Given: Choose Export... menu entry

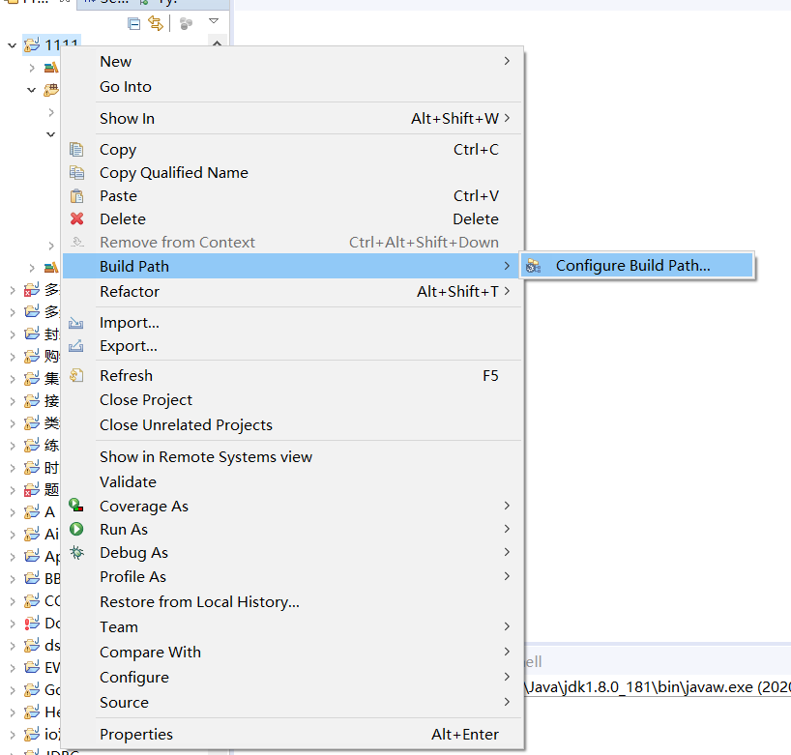Looking at the screenshot, I should [293, 346].
